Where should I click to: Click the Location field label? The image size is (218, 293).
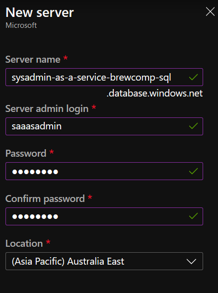[24, 243]
